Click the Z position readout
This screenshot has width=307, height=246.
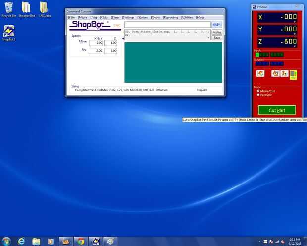[x=277, y=42]
